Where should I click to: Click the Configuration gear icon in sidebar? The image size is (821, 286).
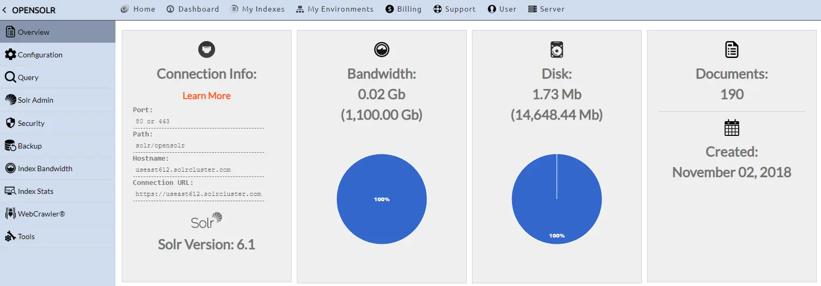point(10,54)
